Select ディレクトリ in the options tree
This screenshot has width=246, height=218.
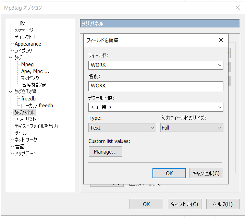(25, 37)
